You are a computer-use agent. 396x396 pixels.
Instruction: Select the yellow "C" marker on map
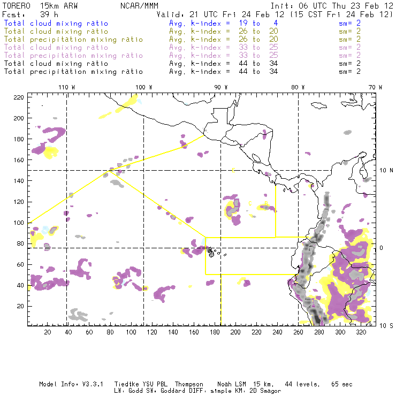click(250, 203)
